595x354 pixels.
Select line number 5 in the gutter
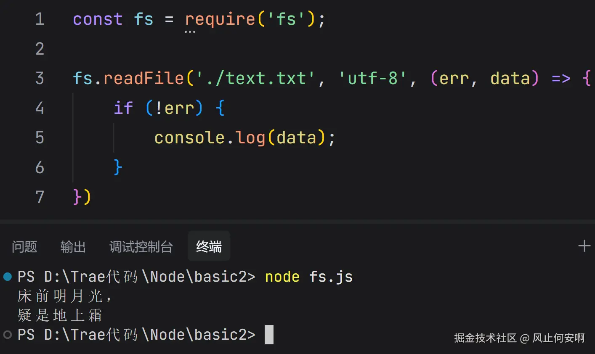tap(40, 138)
